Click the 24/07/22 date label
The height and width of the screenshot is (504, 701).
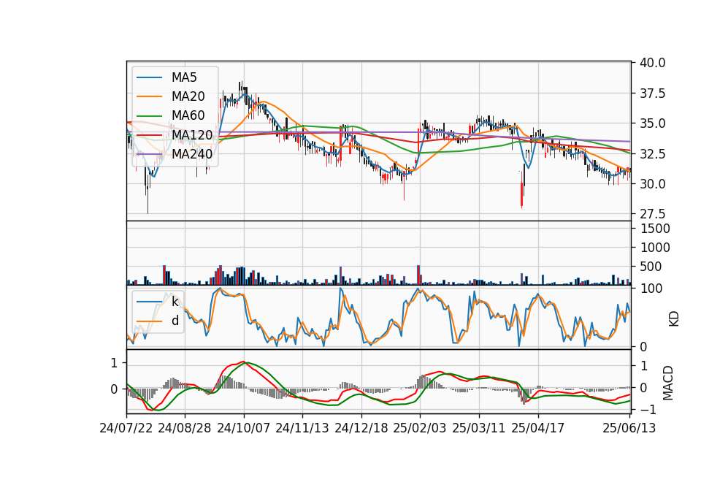point(126,428)
